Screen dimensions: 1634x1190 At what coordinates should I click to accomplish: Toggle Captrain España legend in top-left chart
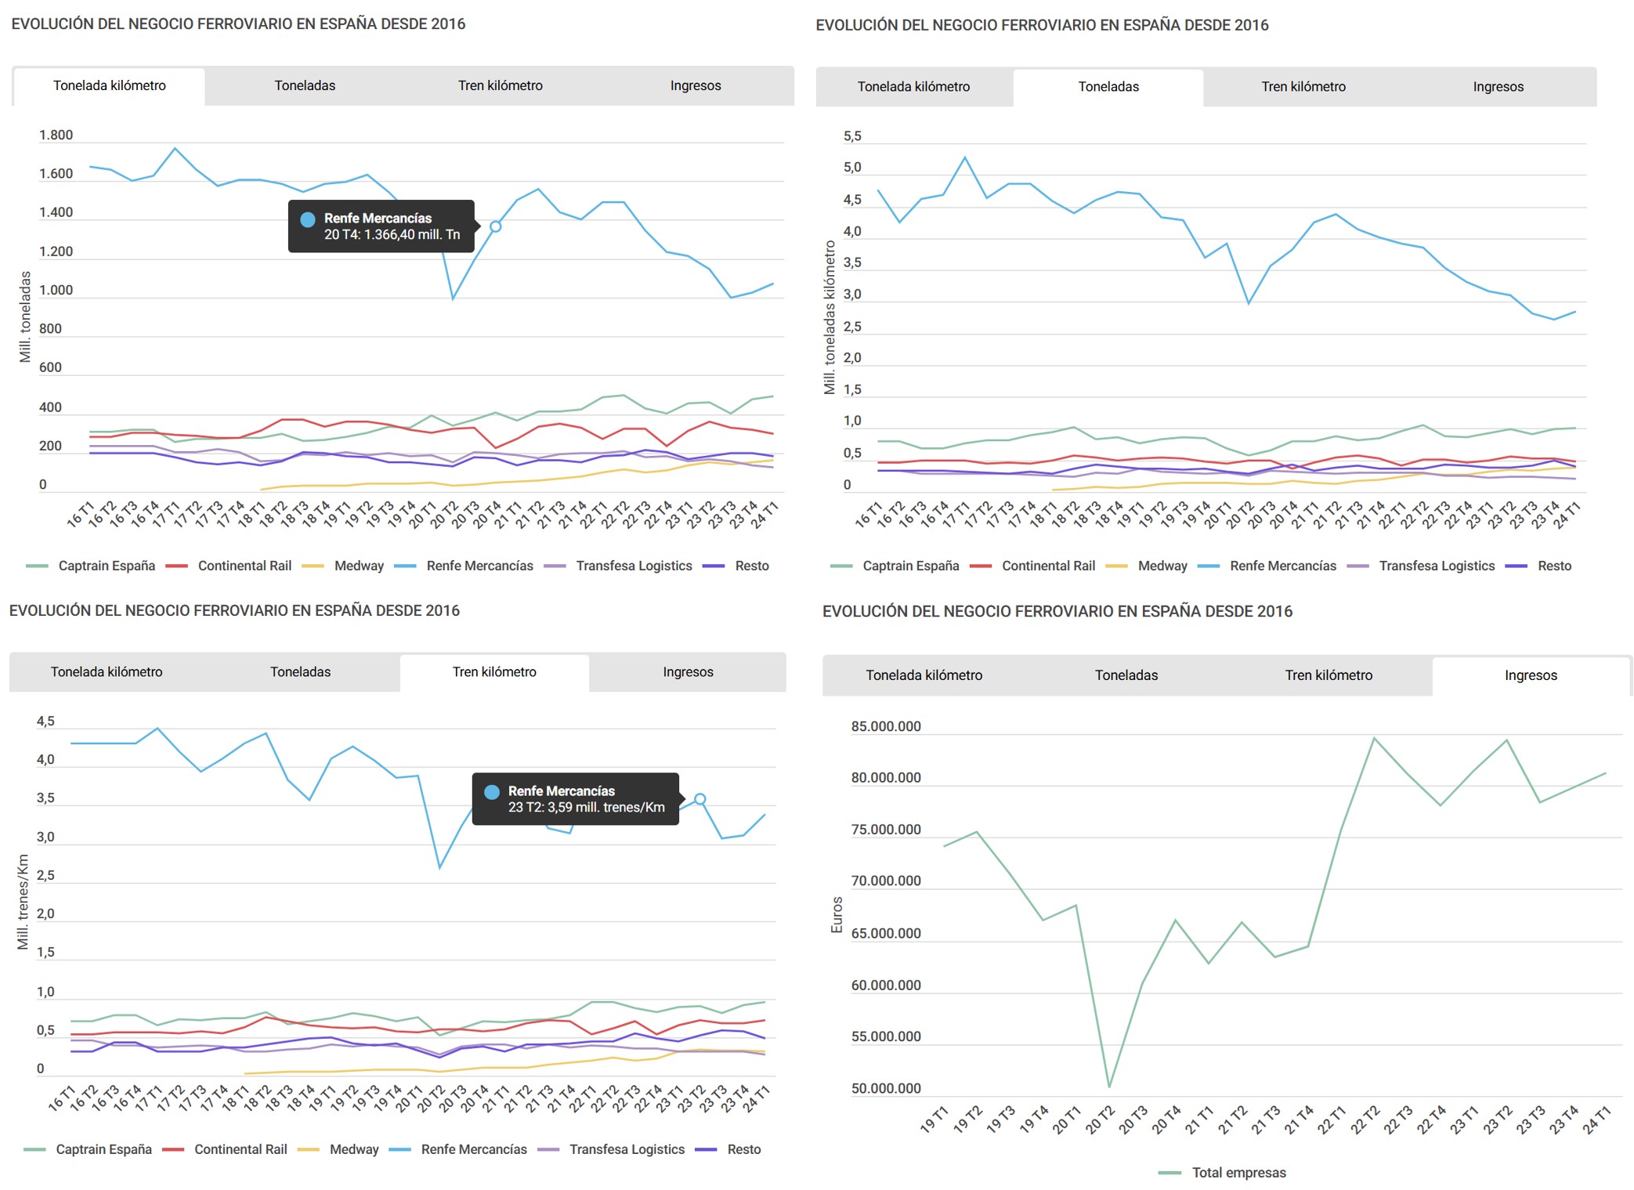coord(107,566)
